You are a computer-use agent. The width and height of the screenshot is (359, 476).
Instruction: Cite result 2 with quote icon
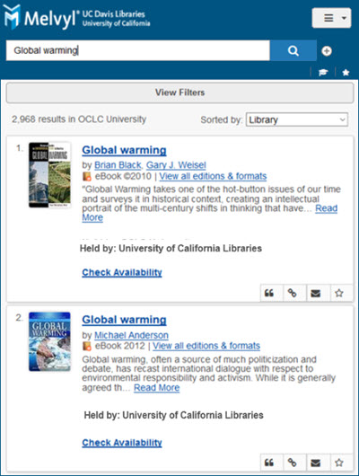(x=269, y=463)
